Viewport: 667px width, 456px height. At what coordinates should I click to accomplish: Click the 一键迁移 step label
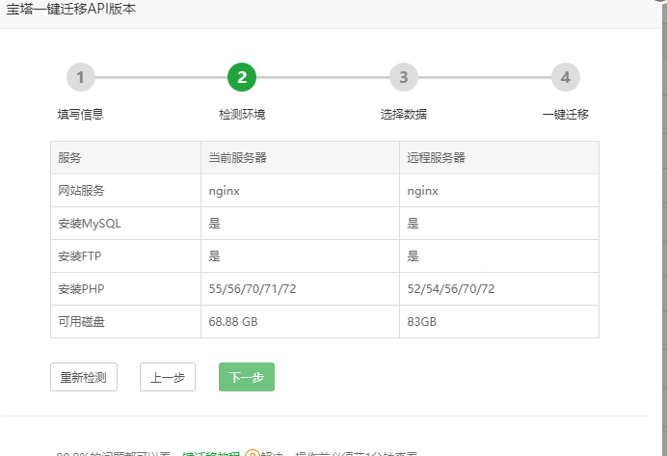pos(566,115)
